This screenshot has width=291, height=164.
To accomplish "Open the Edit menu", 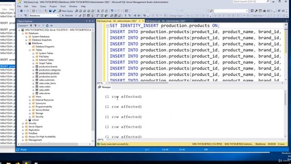I will (26, 6).
